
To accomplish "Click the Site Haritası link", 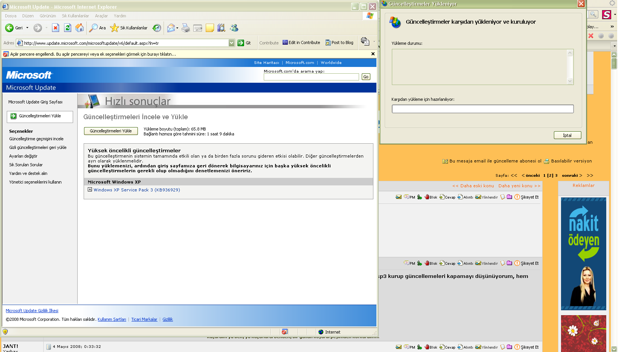I will click(266, 63).
